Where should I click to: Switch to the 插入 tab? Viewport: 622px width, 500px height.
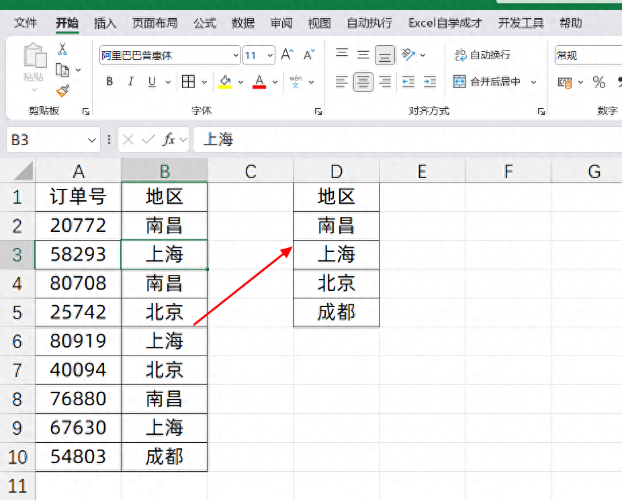[x=105, y=23]
